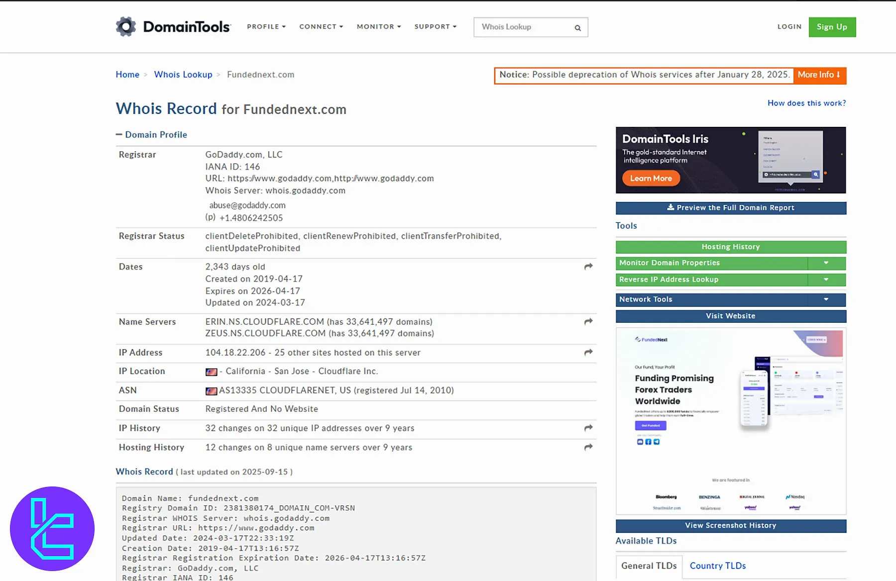The image size is (896, 581).
Task: Open the SUPPORT menu
Action: pos(435,27)
